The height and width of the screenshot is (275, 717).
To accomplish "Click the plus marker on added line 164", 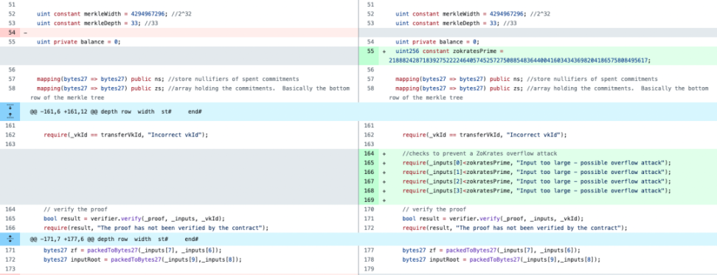I will [x=384, y=153].
